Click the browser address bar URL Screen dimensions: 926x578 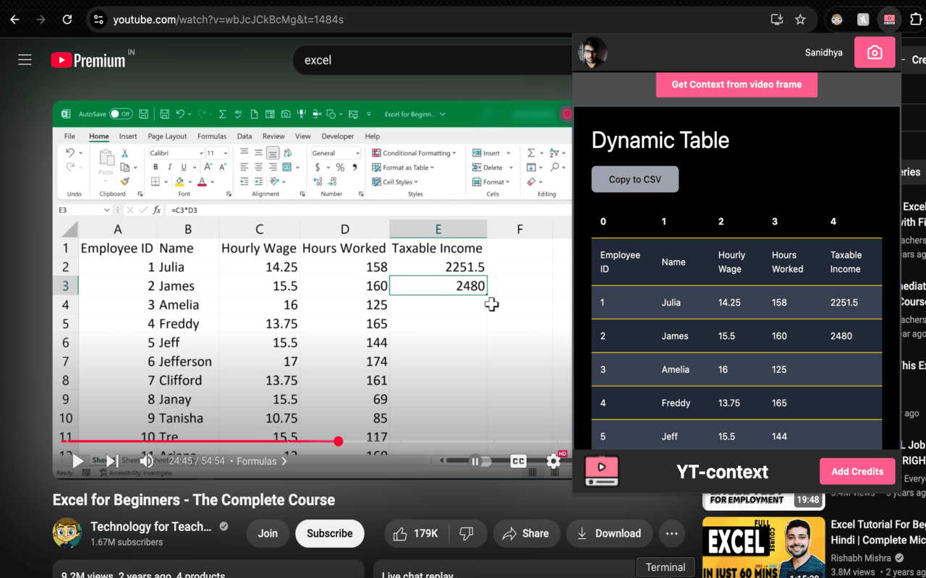click(x=229, y=20)
